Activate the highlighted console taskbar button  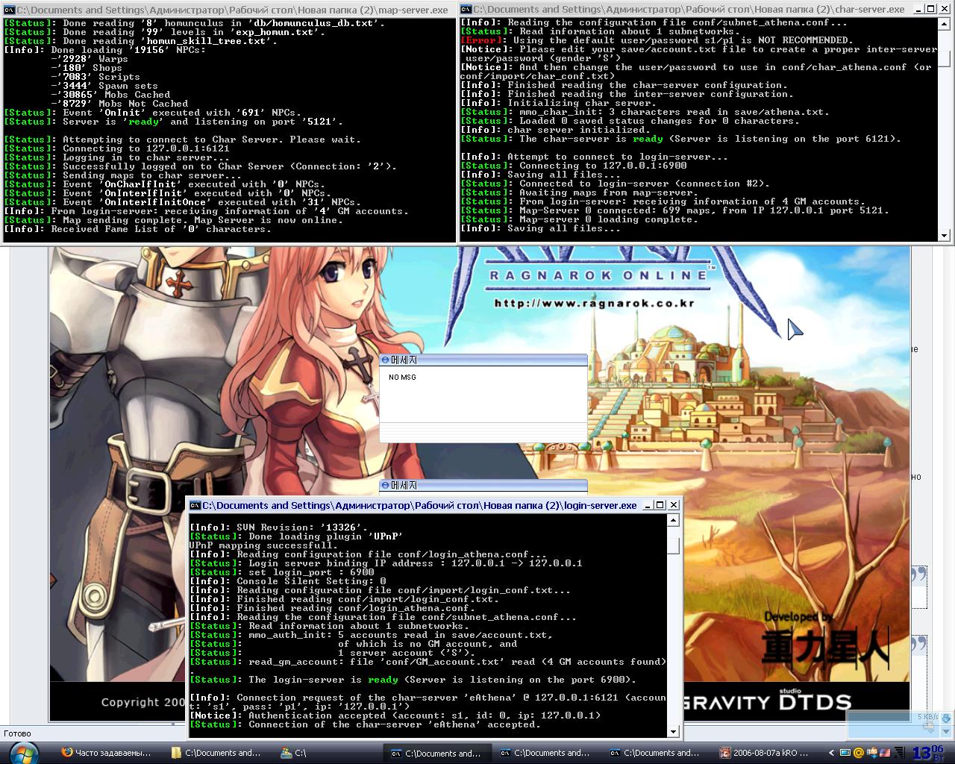point(436,753)
